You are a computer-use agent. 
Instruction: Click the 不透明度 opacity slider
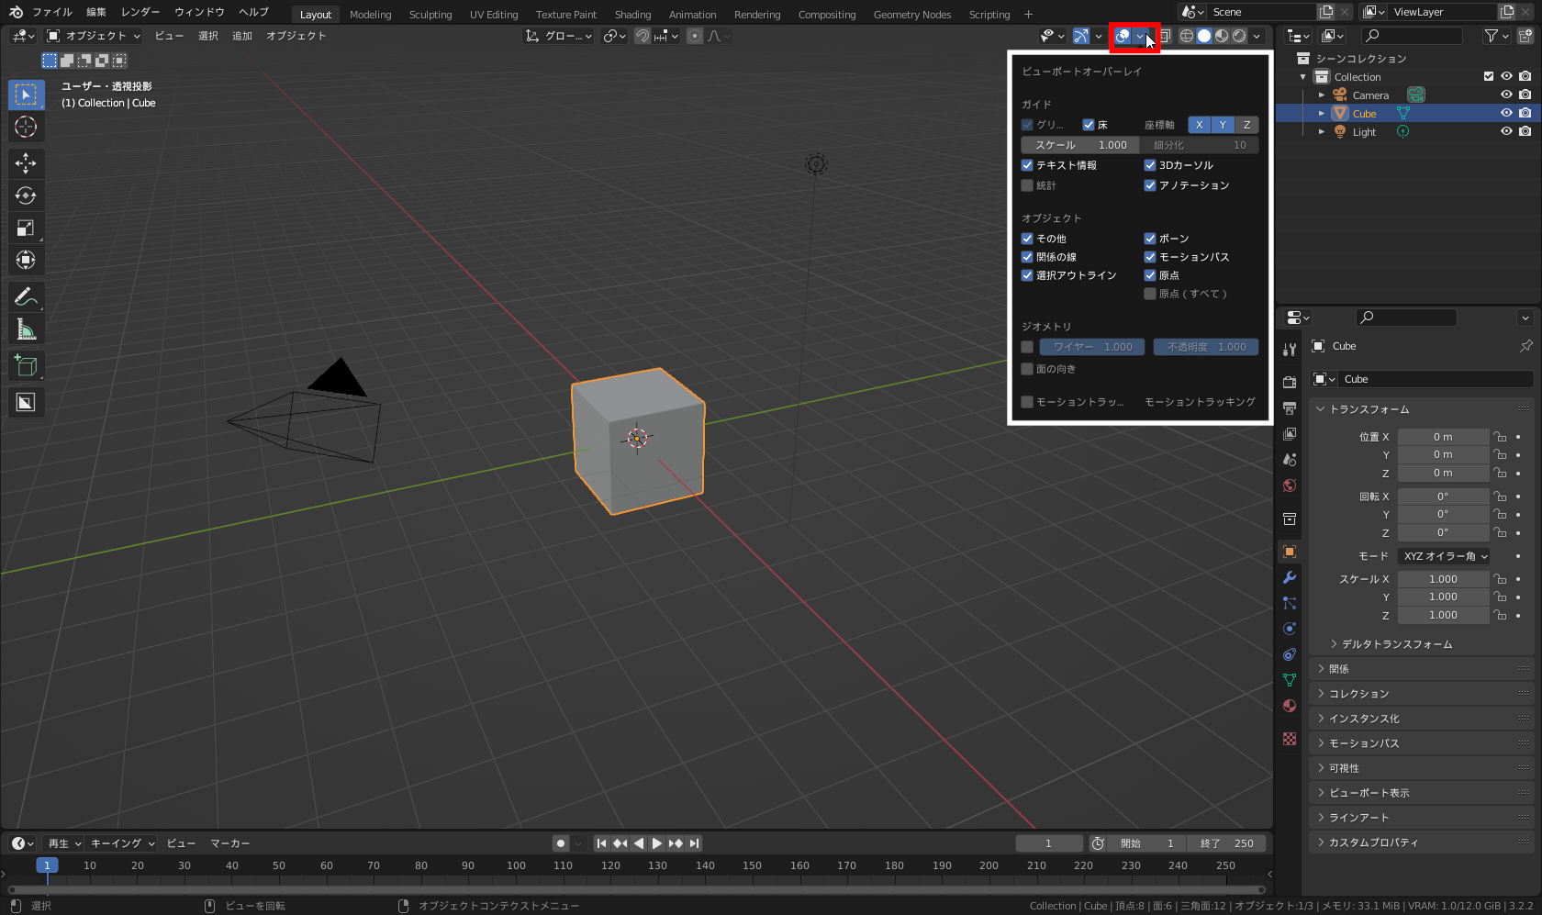[x=1206, y=347]
